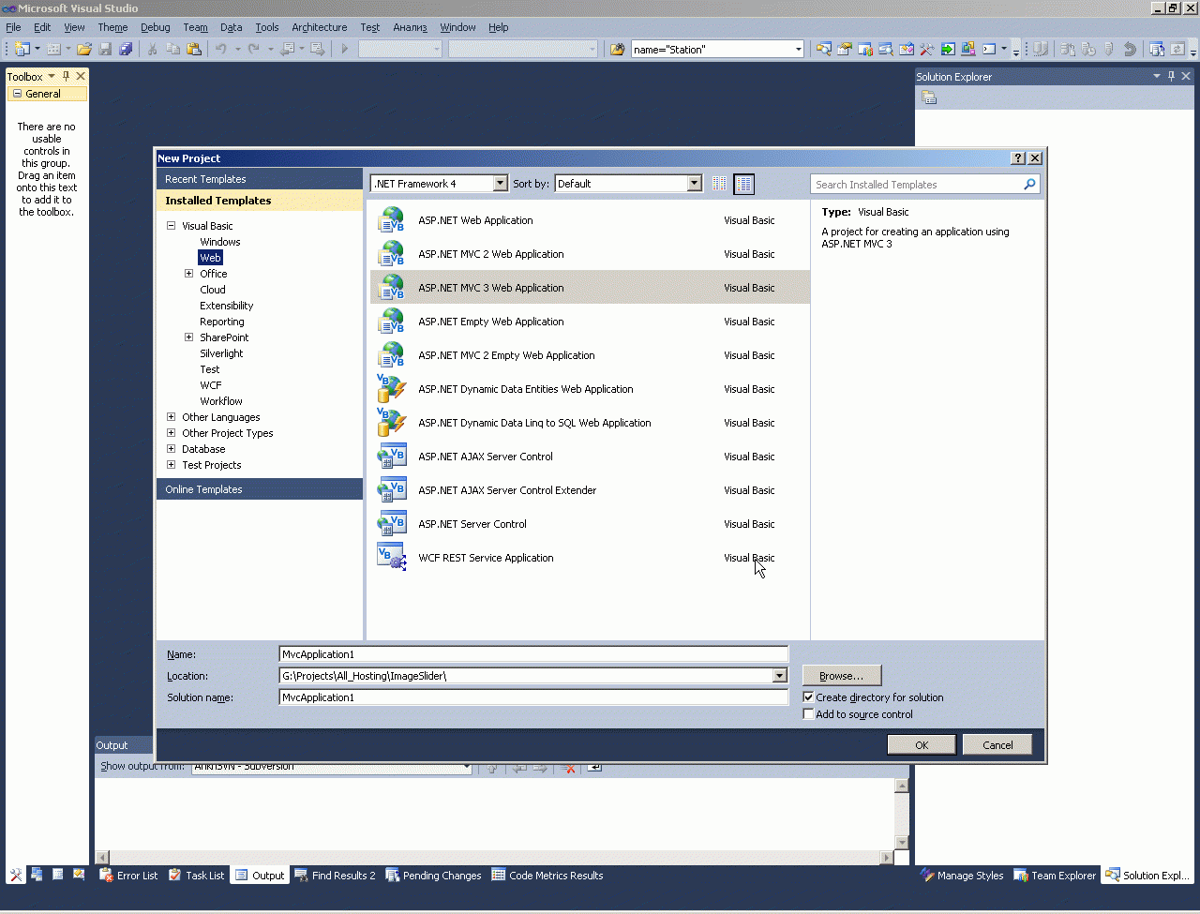Screen dimensions: 1200x914
Task: Open the Online Templates section
Action: 260,489
